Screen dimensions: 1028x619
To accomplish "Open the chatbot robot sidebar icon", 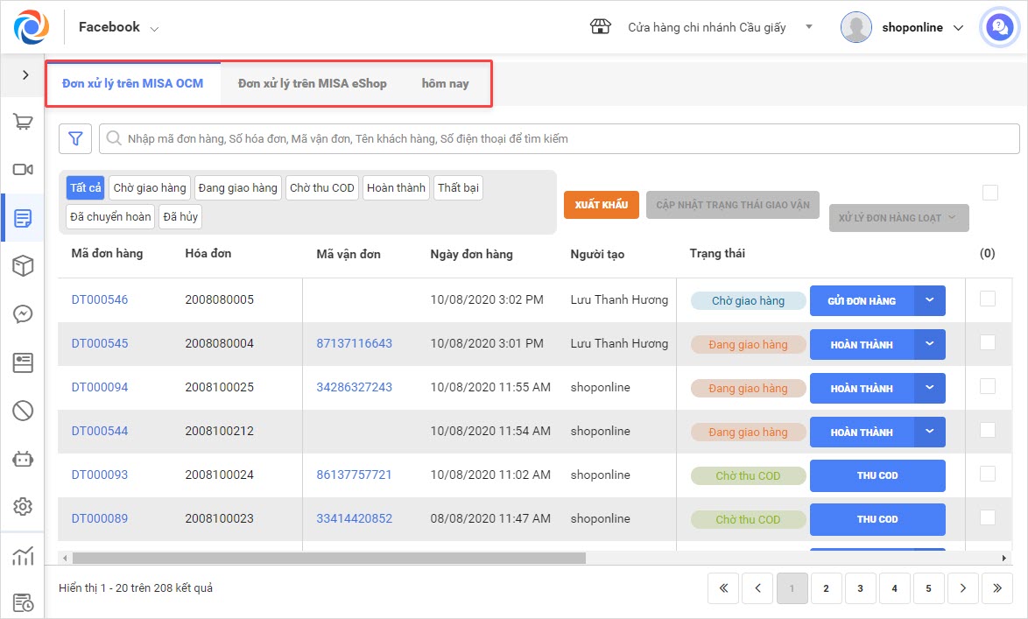I will click(23, 458).
